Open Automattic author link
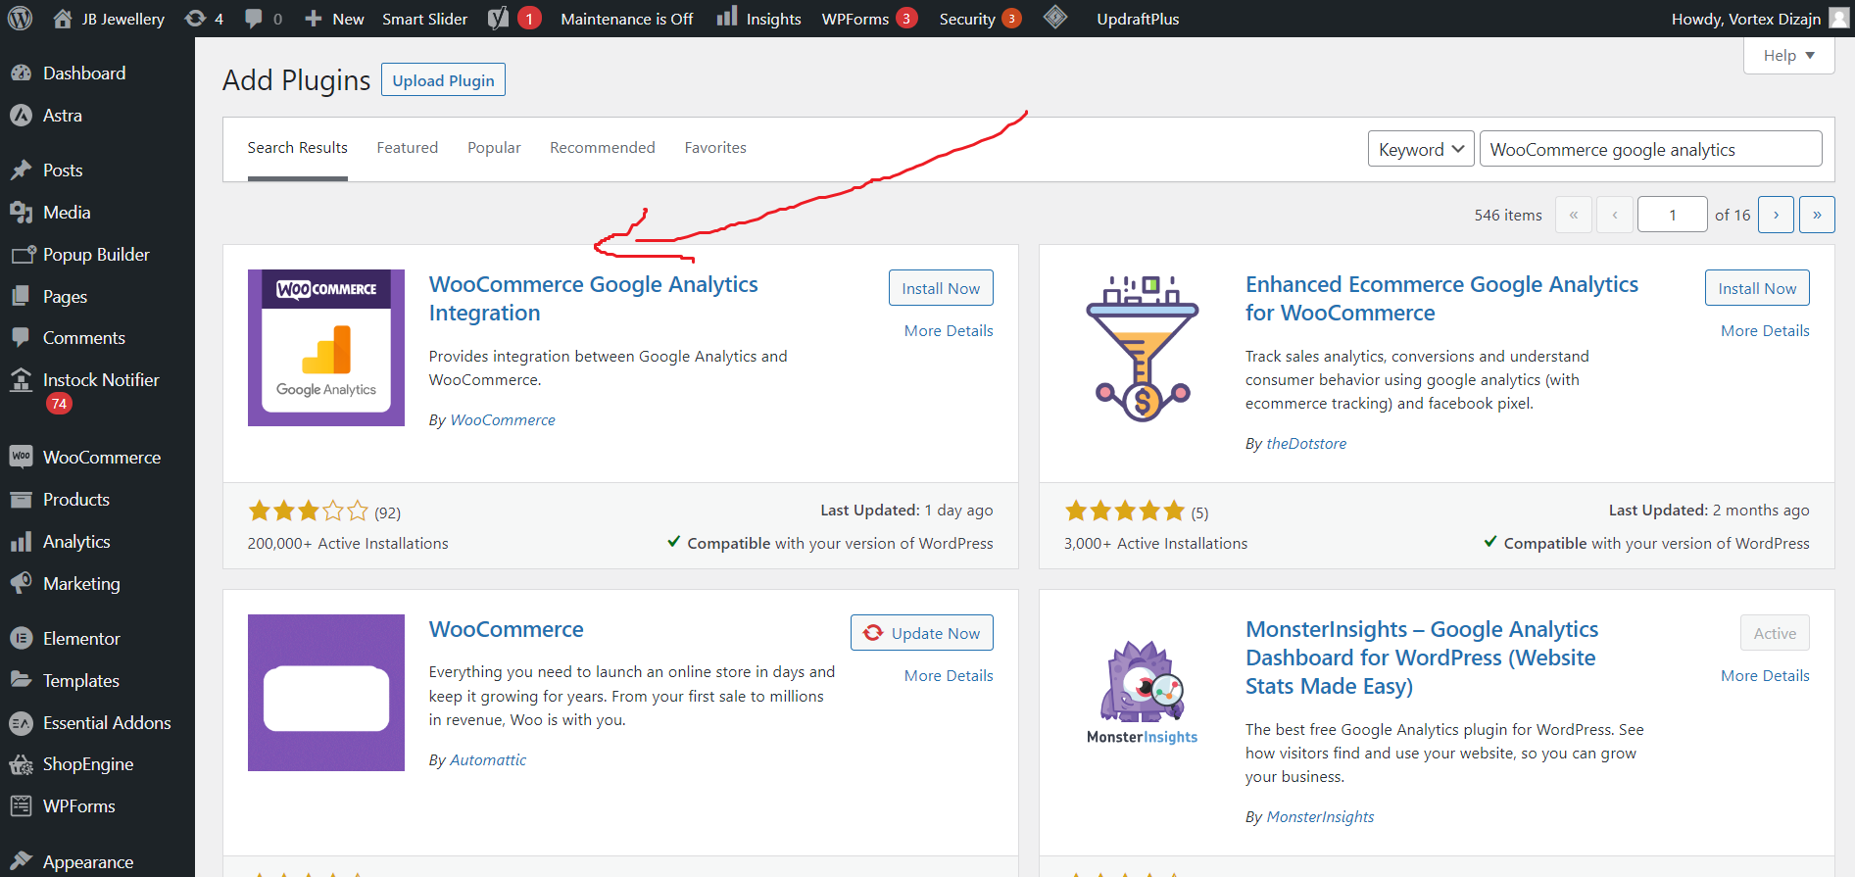Image resolution: width=1855 pixels, height=877 pixels. (x=488, y=760)
